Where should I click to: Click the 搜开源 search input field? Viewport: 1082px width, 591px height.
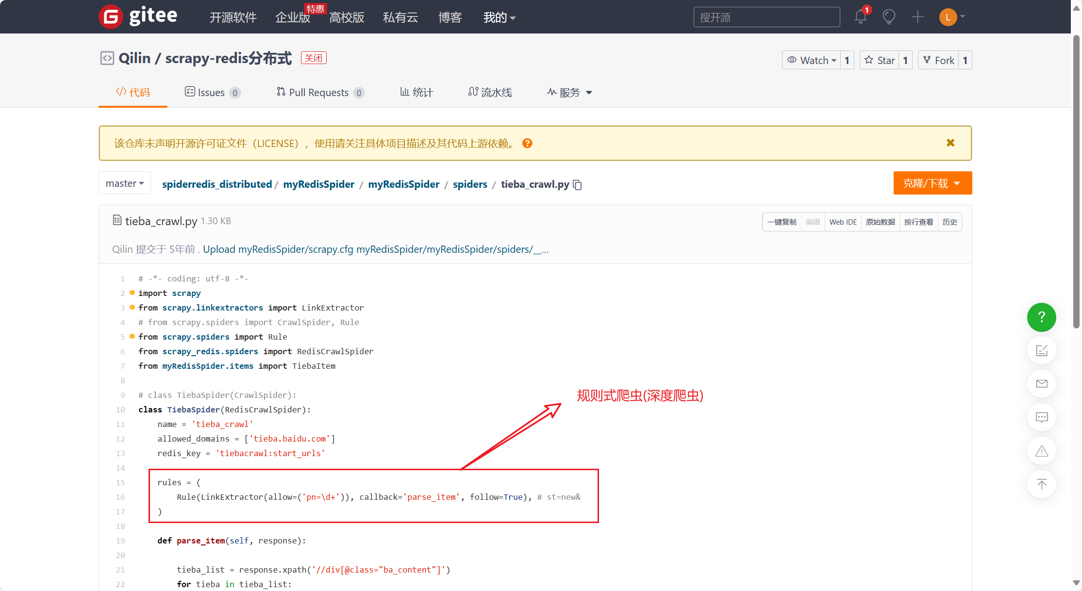[x=766, y=16]
